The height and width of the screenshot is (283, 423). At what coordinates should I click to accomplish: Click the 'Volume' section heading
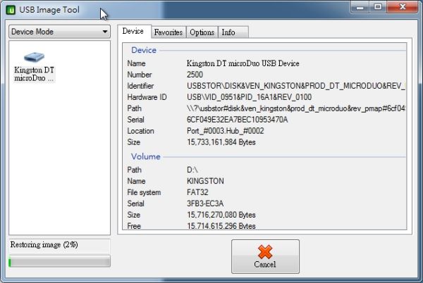(x=146, y=156)
